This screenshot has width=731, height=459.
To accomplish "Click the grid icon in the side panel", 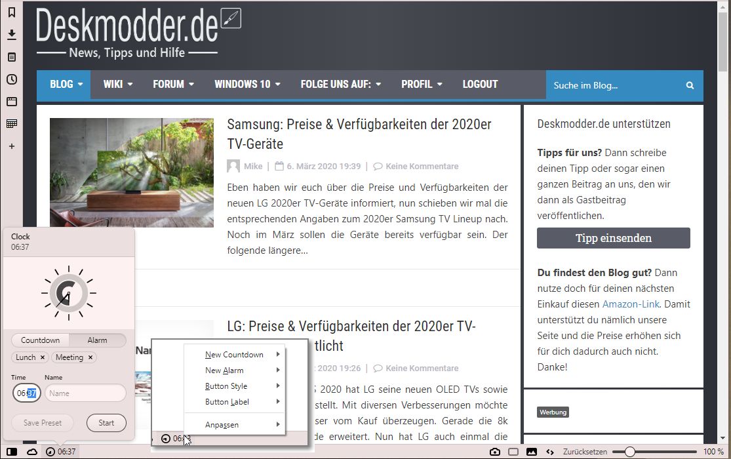I will pos(12,124).
